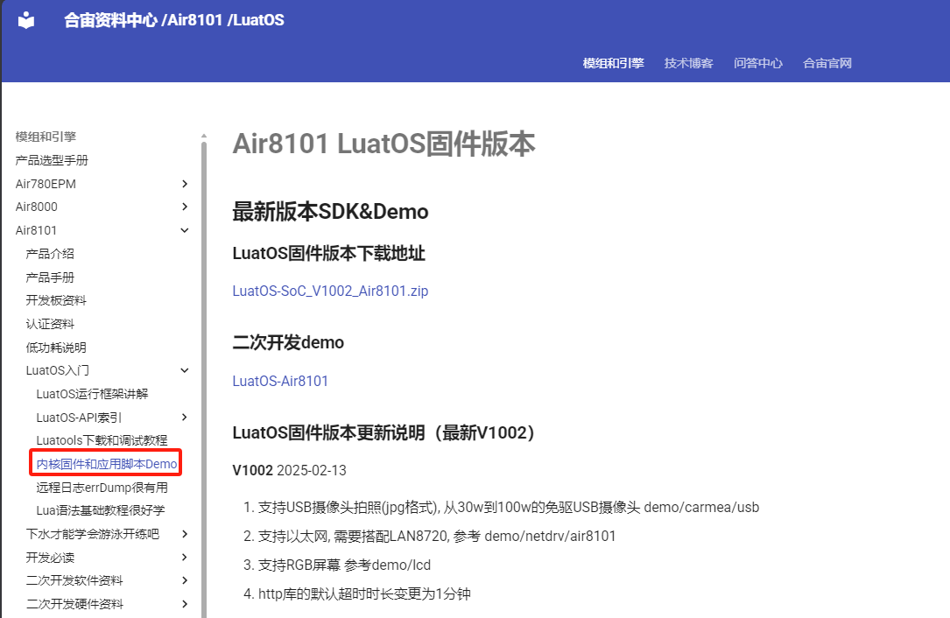Select 二次开发硬件资料 sidebar entry
950x618 pixels.
point(74,604)
